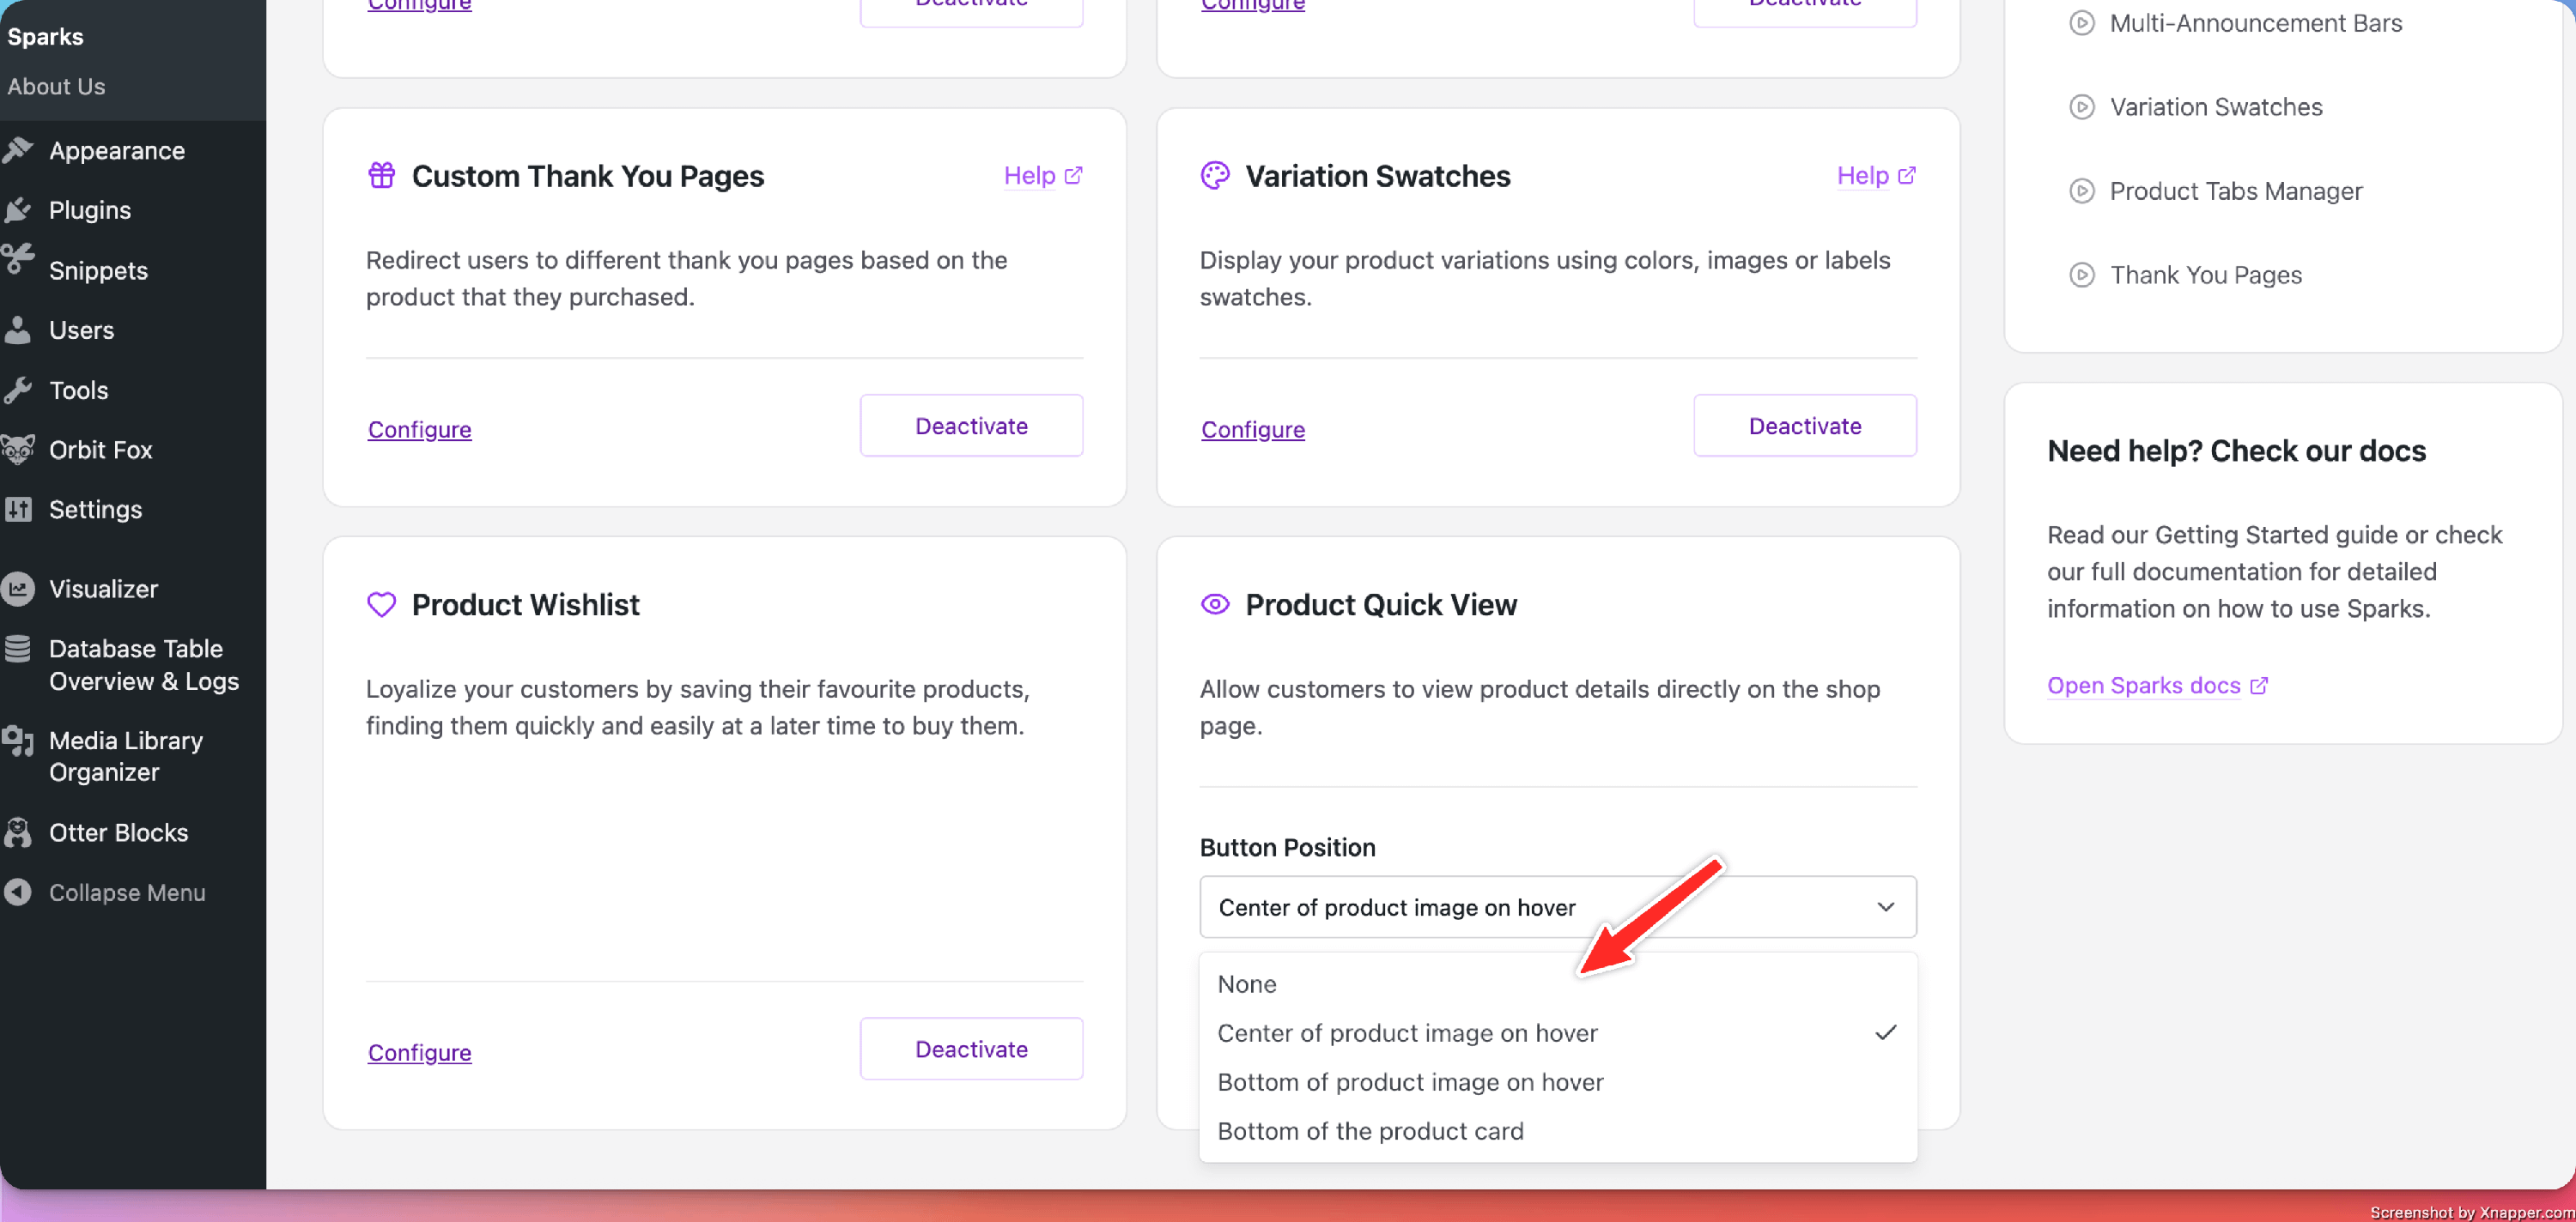Select checked Center of product image option
The height and width of the screenshot is (1222, 2576).
pos(1407,1033)
